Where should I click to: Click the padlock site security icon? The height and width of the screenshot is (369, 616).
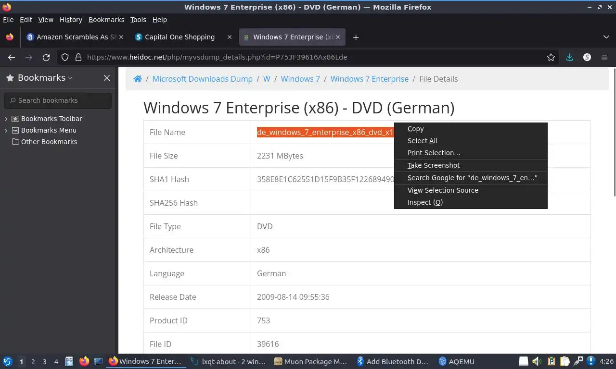tap(78, 57)
